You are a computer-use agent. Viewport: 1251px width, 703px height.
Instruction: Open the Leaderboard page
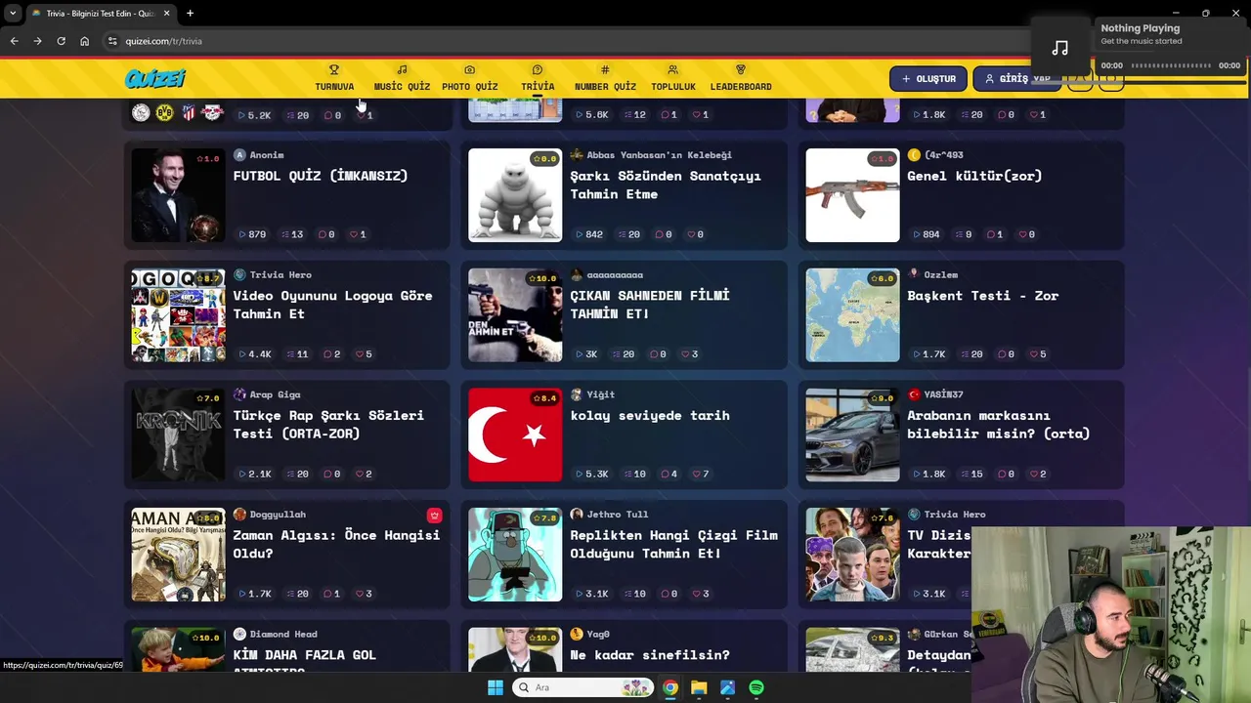[x=741, y=78]
